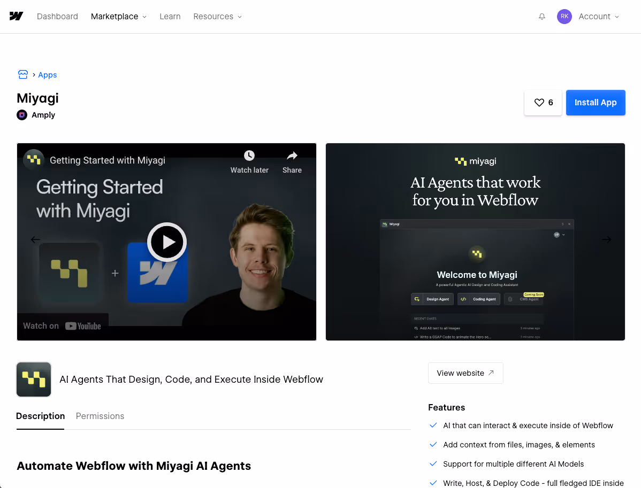Select the Description tab
Screen dimensions: 641x488
[41, 416]
